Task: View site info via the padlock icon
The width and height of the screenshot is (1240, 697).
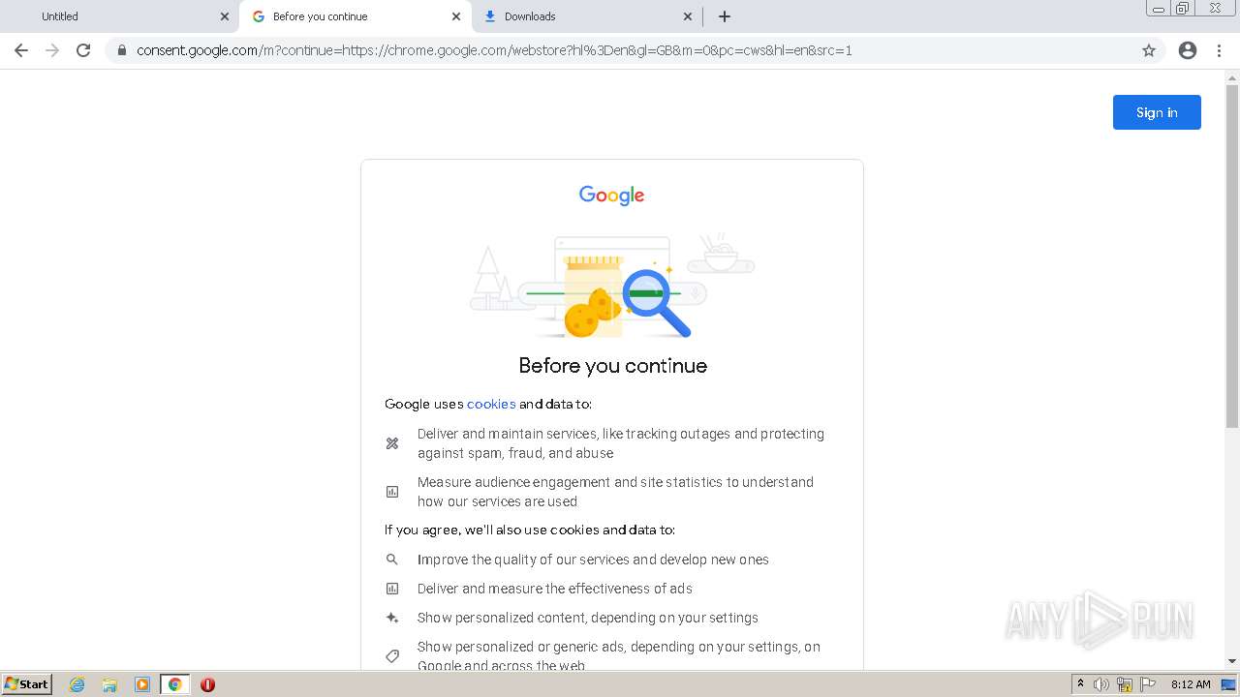Action: tap(121, 50)
